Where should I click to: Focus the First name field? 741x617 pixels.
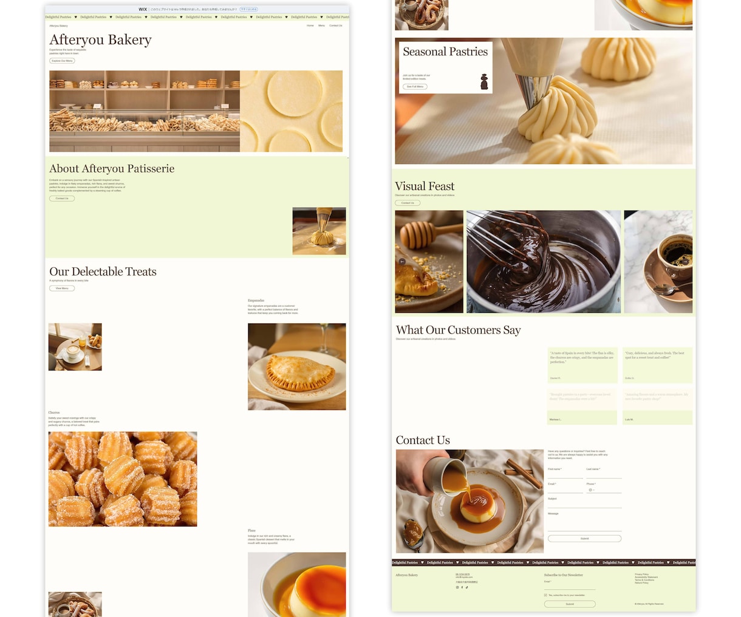coord(565,475)
